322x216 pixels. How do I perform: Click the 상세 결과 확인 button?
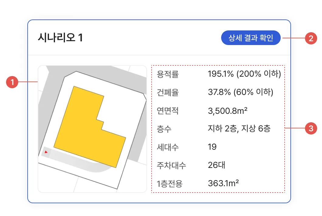pyautogui.click(x=251, y=38)
